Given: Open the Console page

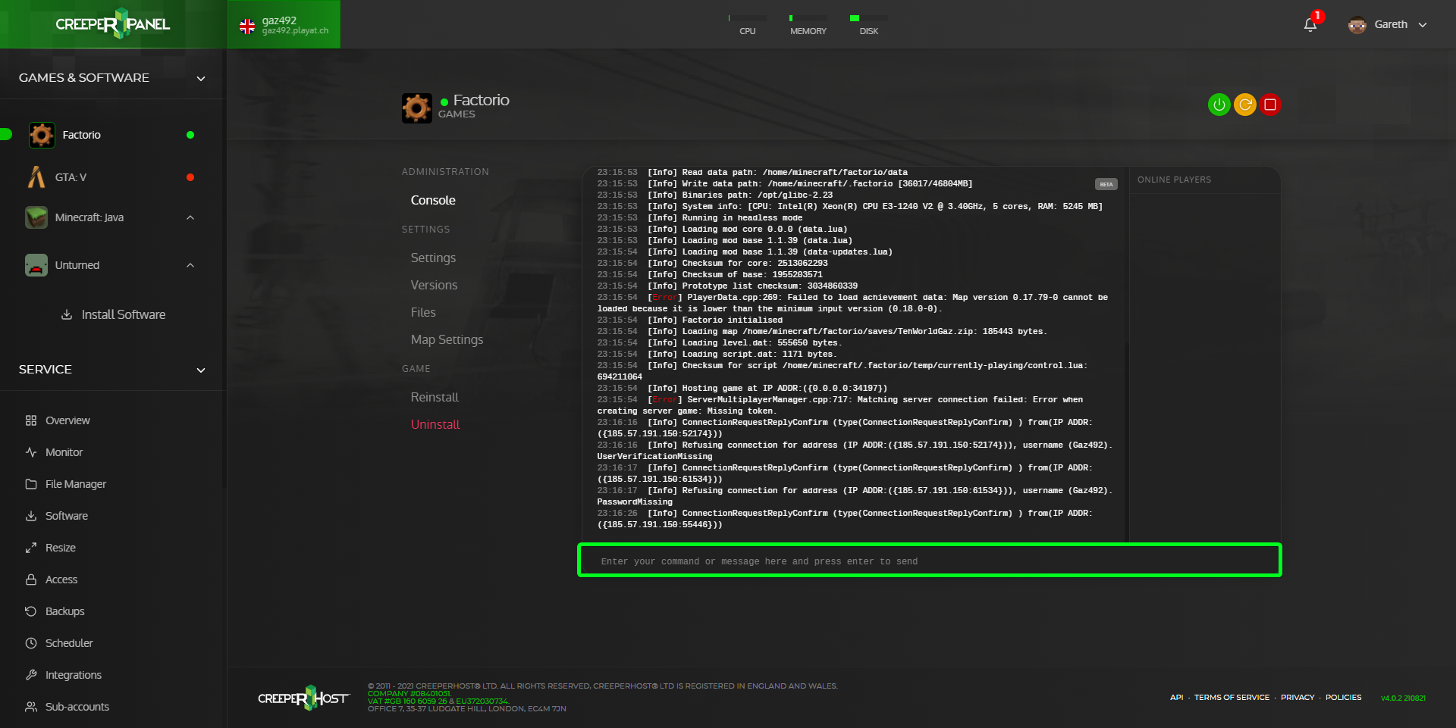Looking at the screenshot, I should (x=433, y=200).
